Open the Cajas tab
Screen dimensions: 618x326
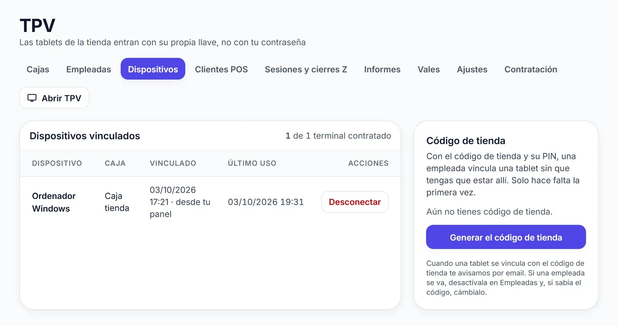(x=38, y=69)
